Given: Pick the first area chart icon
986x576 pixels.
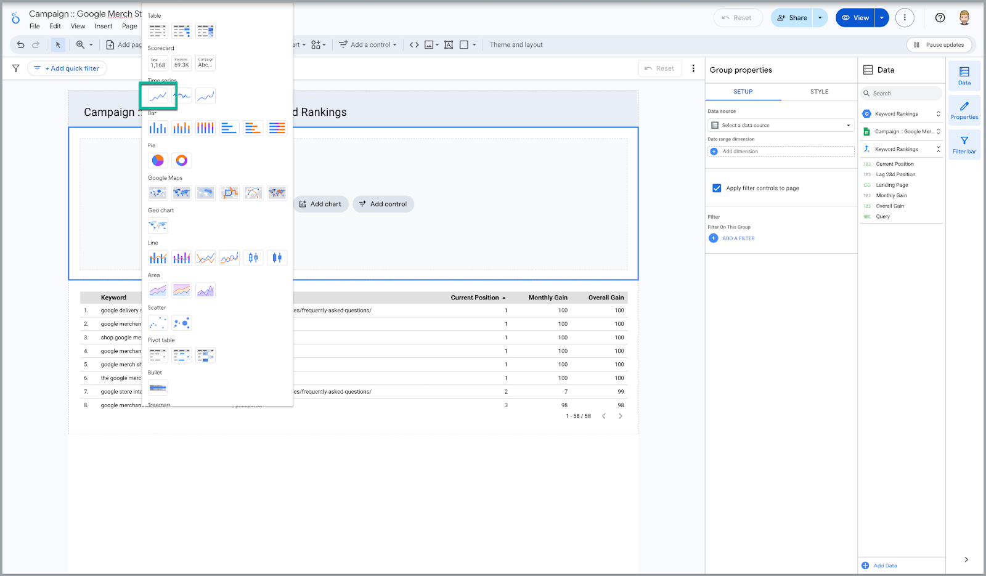Looking at the screenshot, I should coord(158,290).
